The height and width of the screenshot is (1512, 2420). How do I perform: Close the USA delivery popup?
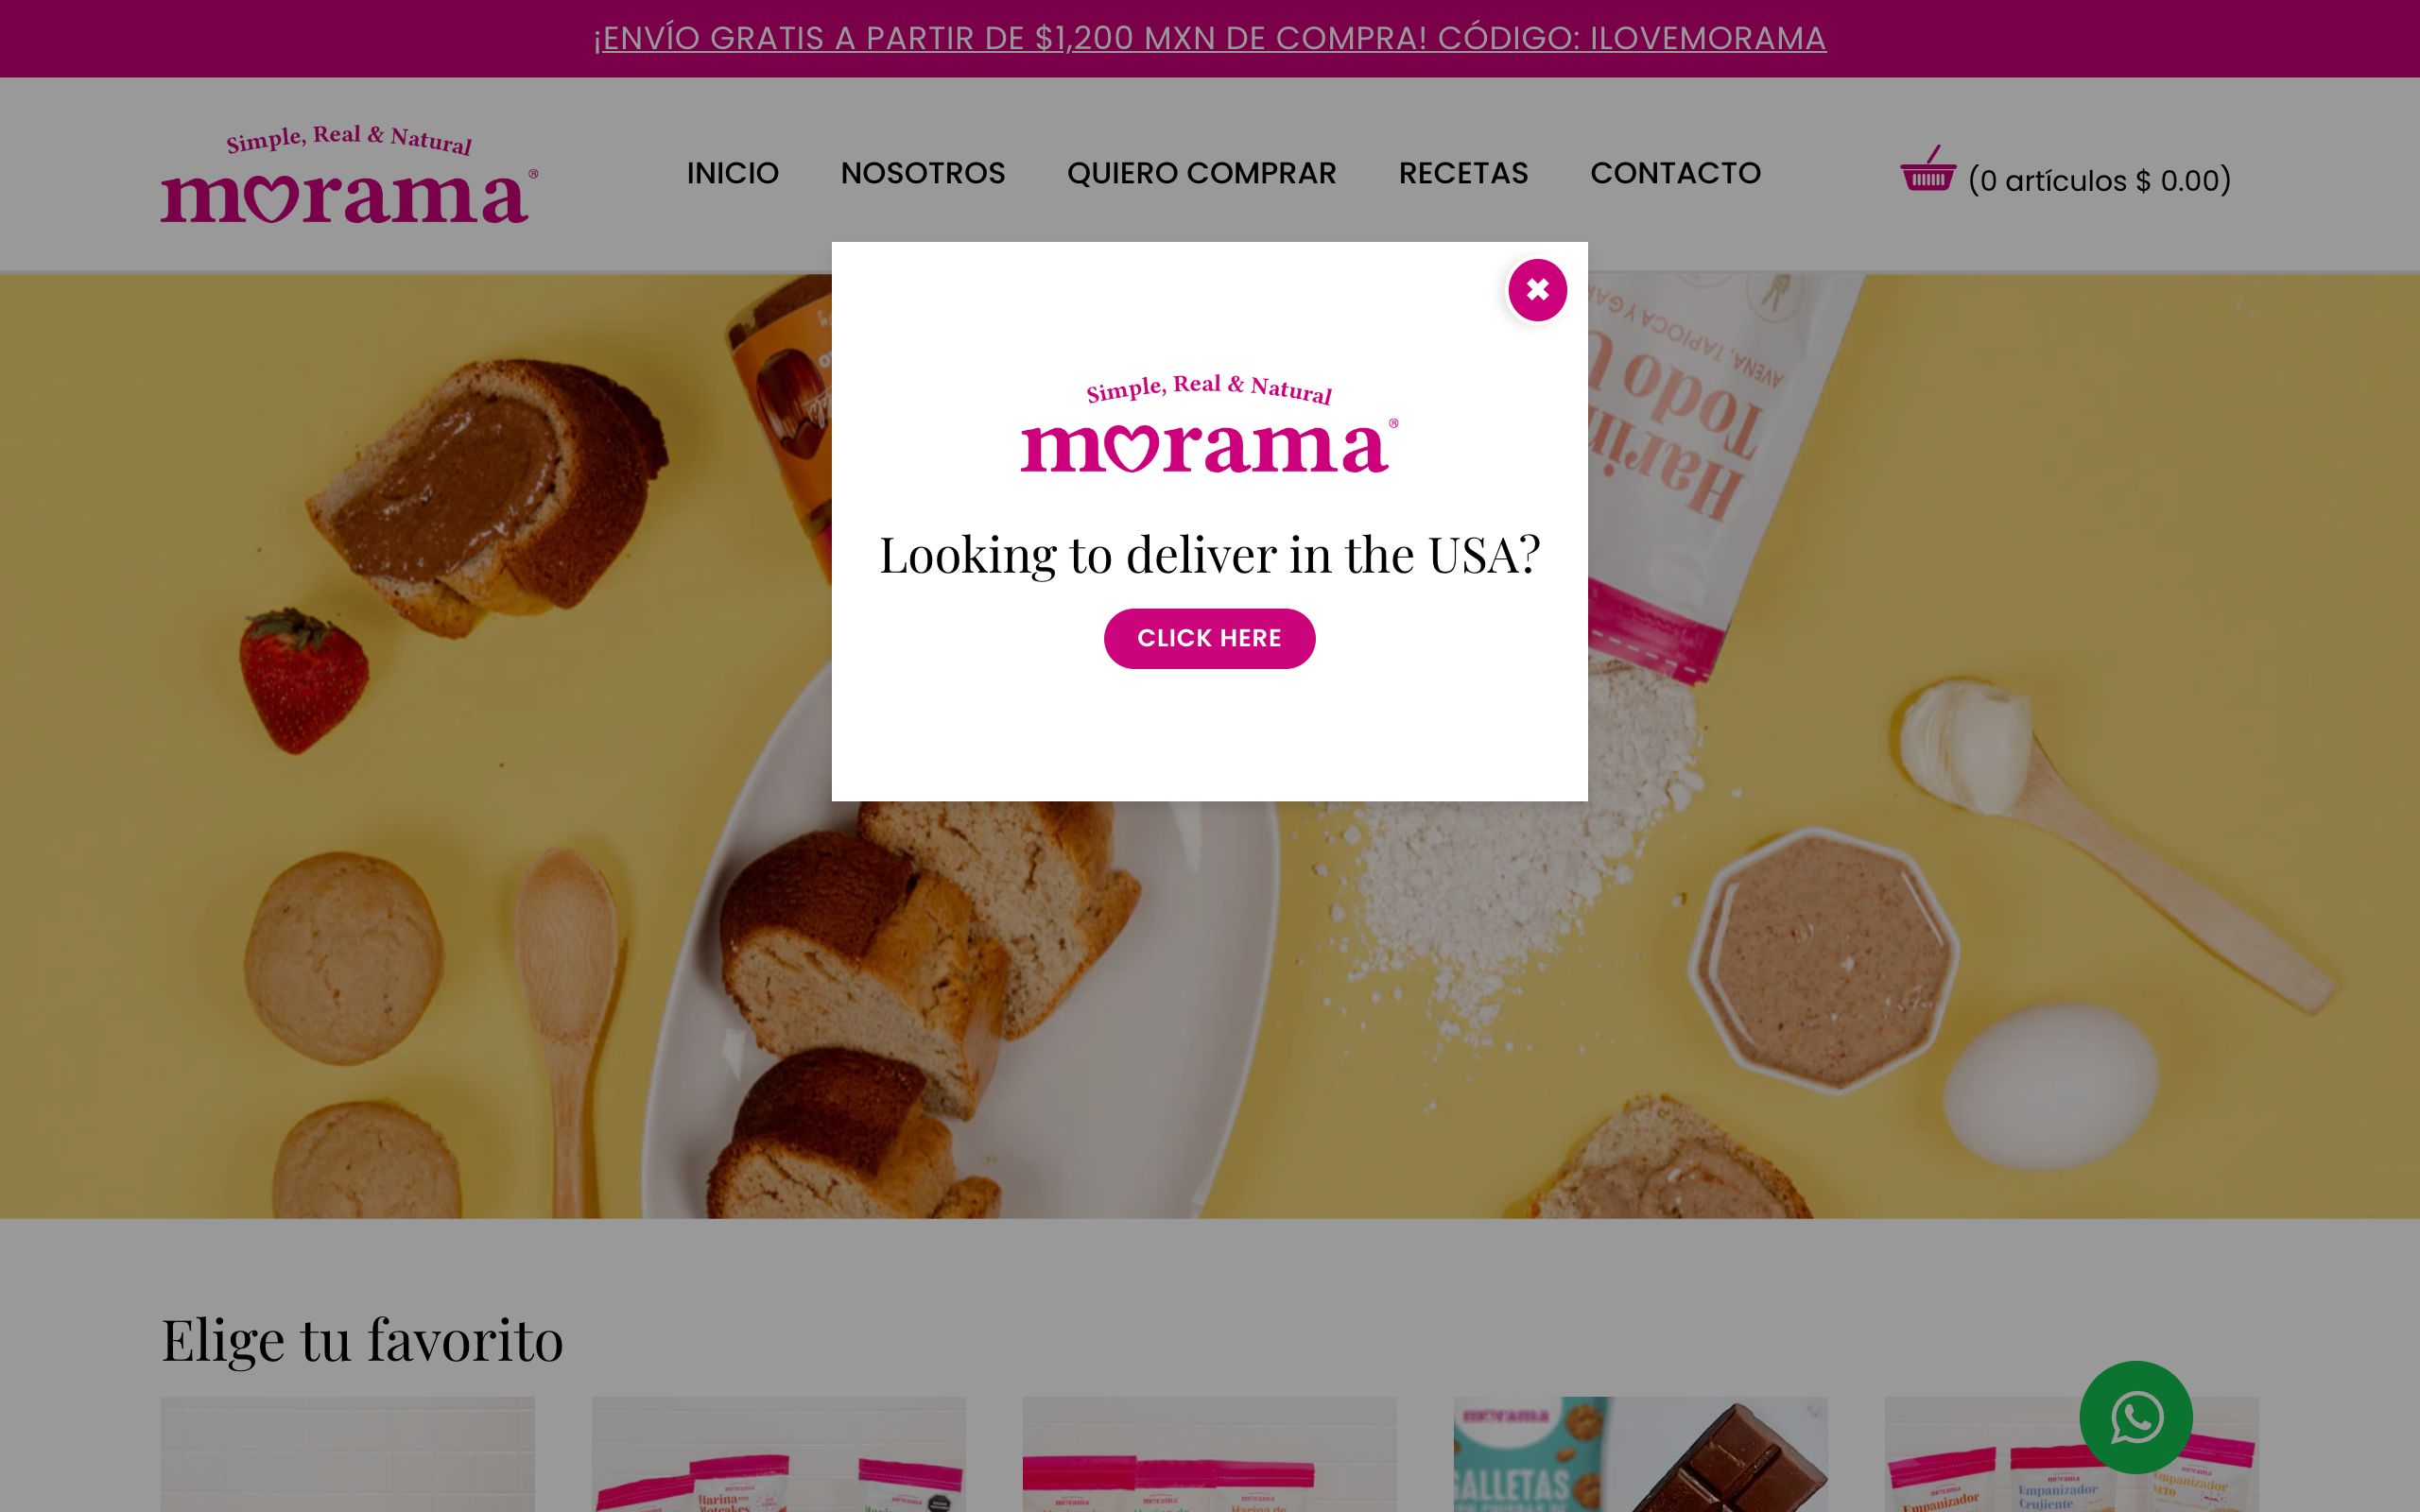tap(1537, 290)
